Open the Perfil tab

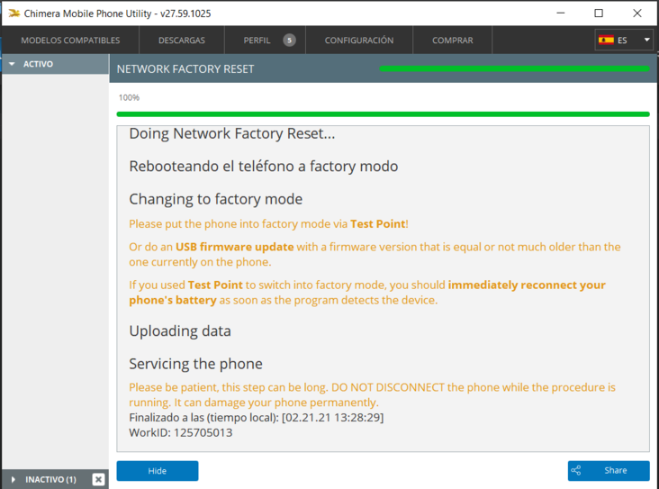point(265,41)
